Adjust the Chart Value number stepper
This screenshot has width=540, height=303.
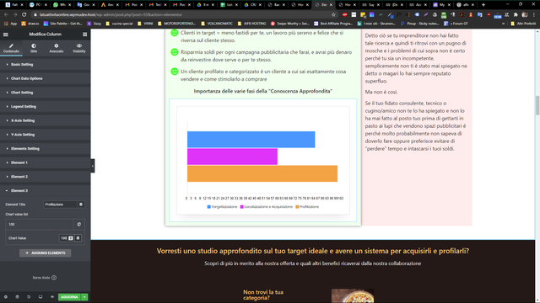[x=71, y=238]
